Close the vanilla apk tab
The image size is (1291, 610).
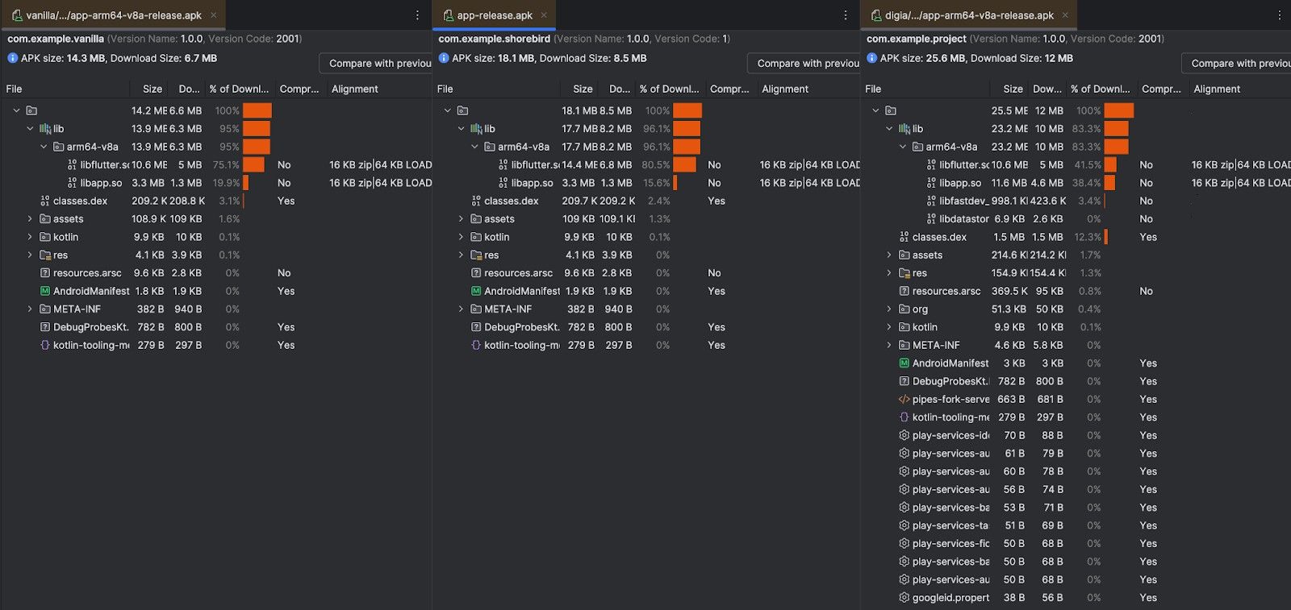pos(214,15)
